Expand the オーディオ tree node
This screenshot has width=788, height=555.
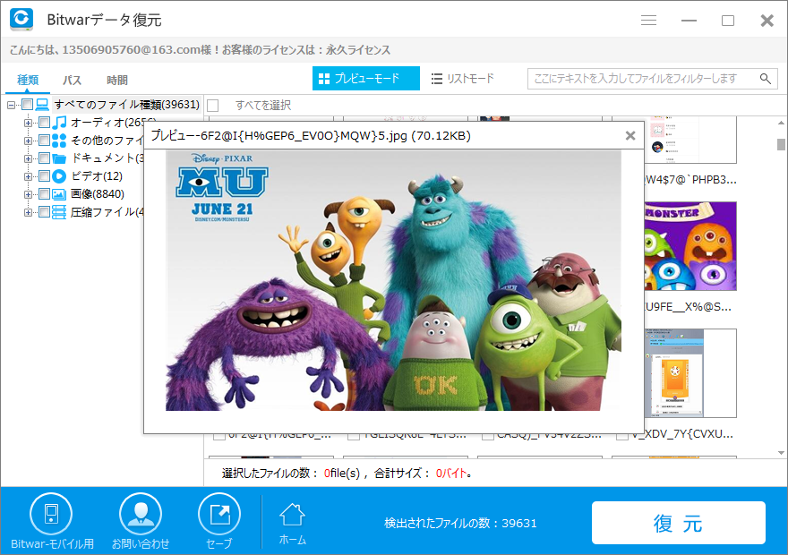(28, 123)
